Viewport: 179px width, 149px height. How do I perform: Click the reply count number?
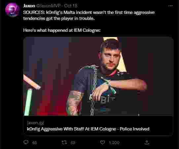coord(34,143)
